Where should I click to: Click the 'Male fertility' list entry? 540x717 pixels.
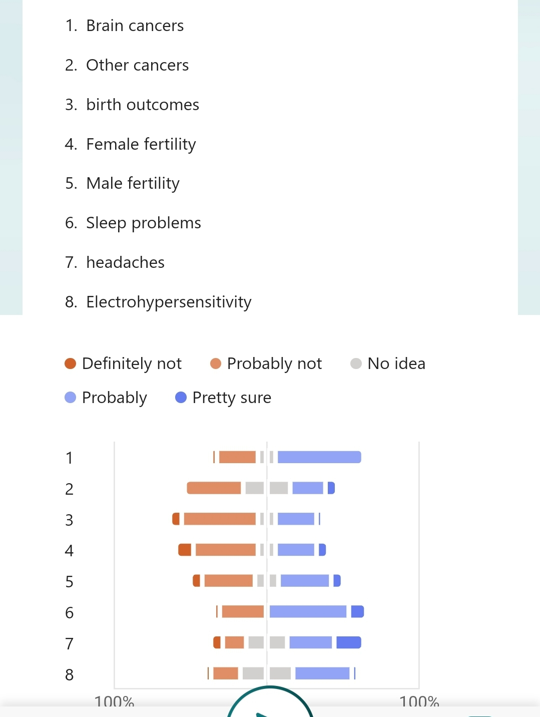[x=133, y=183]
